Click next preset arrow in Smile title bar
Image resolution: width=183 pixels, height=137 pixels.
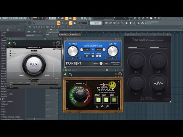click(x=117, y=70)
